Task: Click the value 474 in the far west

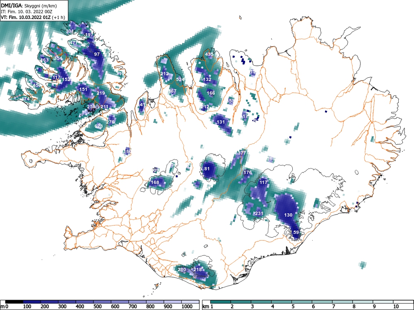Action: pyautogui.click(x=25, y=99)
